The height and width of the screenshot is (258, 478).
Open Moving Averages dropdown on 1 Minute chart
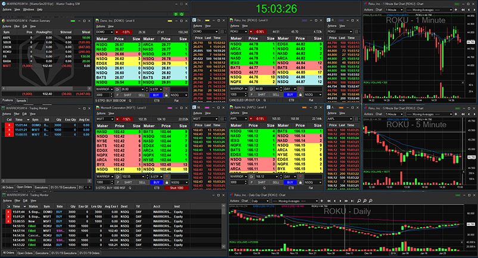coord(451,10)
